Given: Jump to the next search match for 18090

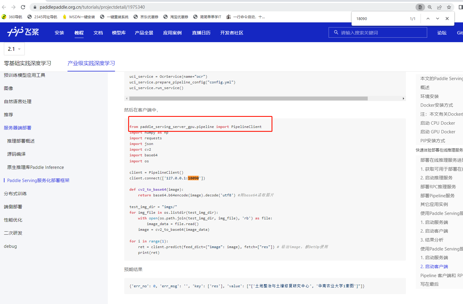Looking at the screenshot, I should (437, 18).
